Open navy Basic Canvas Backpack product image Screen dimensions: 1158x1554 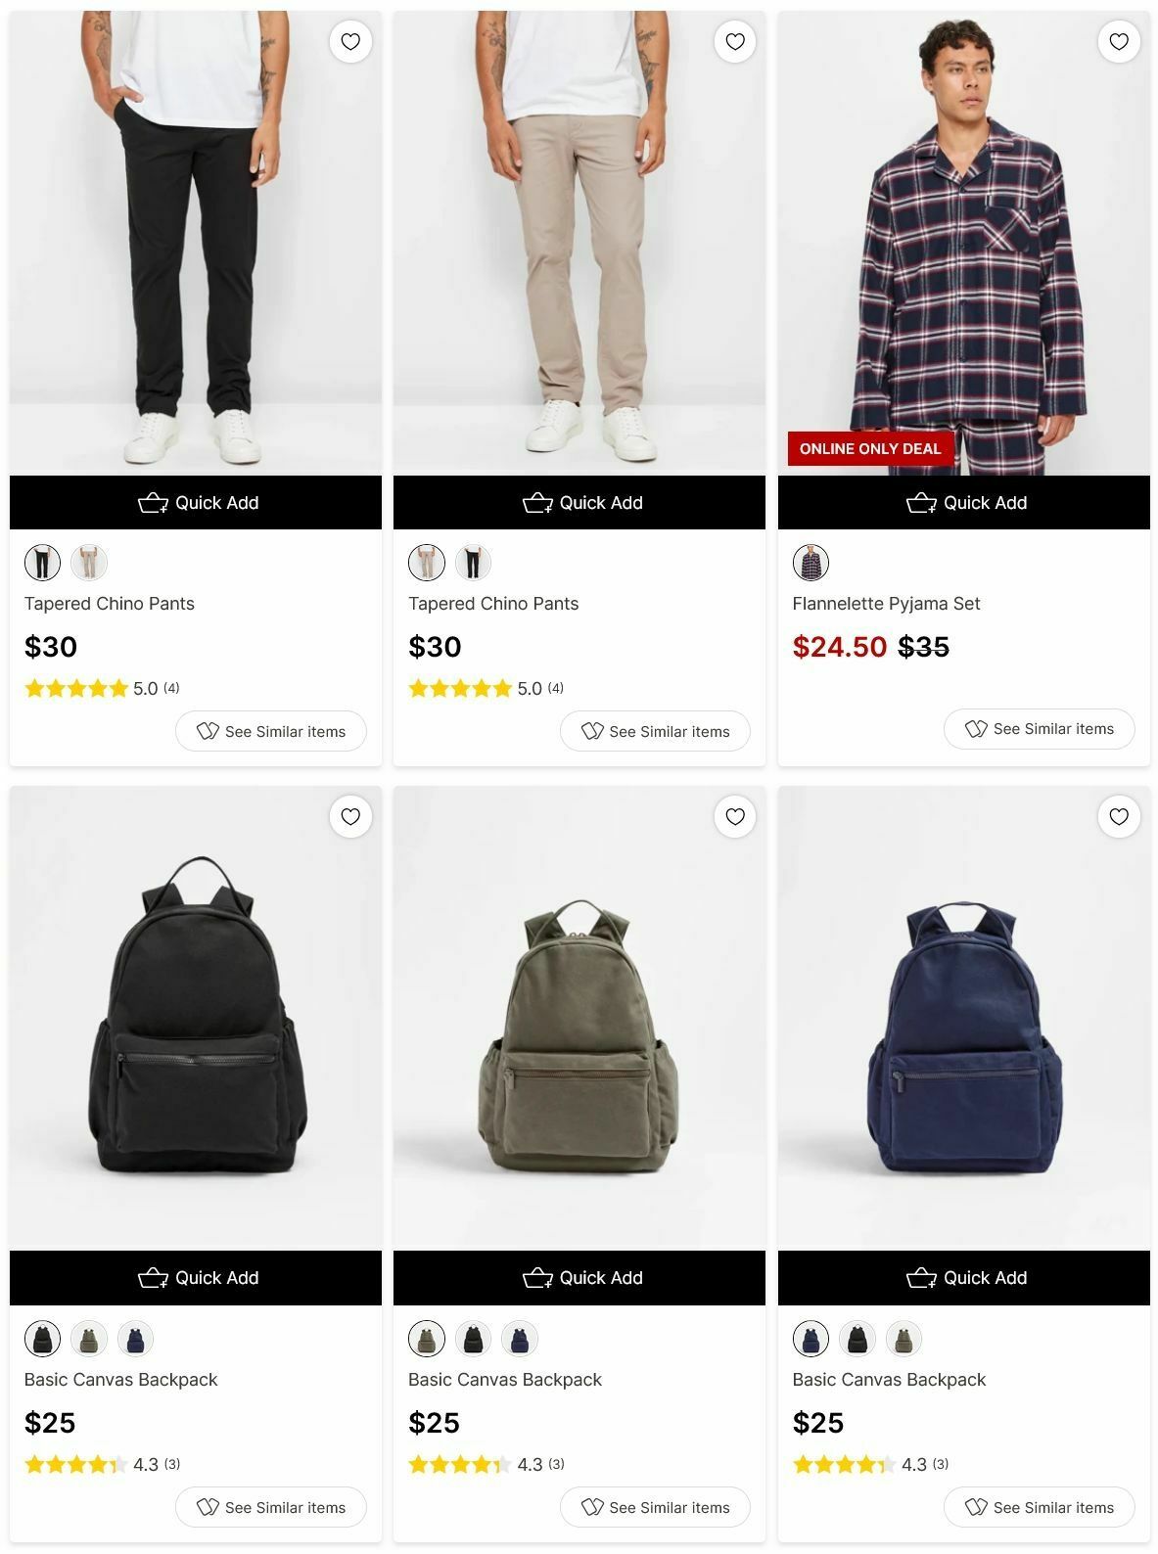(x=964, y=1018)
